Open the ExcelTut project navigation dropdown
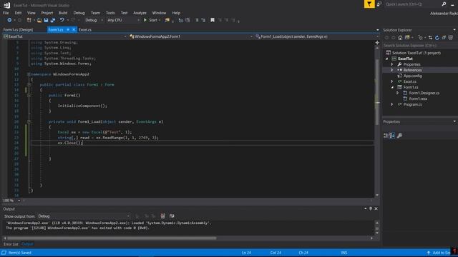This screenshot has width=458, height=257. tap(64, 36)
